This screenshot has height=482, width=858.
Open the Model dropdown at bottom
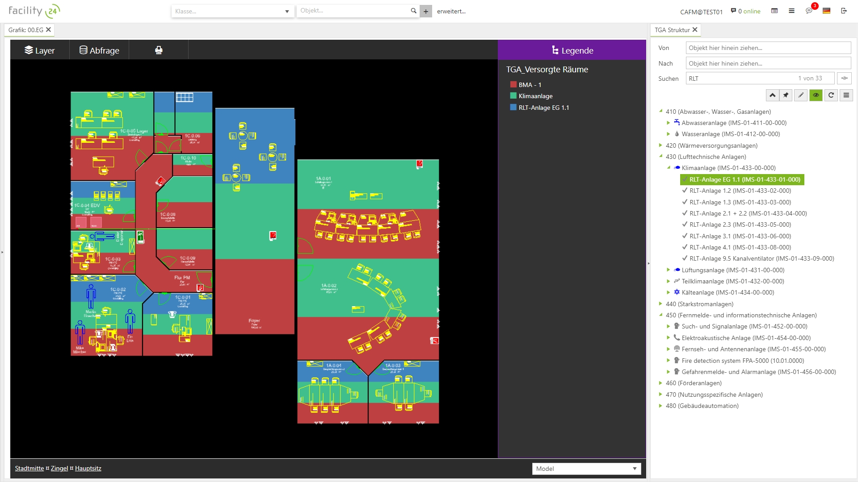pyautogui.click(x=586, y=469)
